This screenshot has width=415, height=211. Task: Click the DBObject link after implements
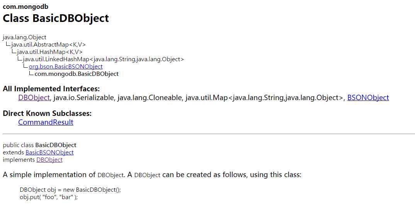pyautogui.click(x=49, y=159)
